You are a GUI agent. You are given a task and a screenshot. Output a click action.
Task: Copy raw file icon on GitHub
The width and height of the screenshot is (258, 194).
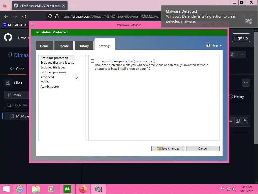coord(238,121)
